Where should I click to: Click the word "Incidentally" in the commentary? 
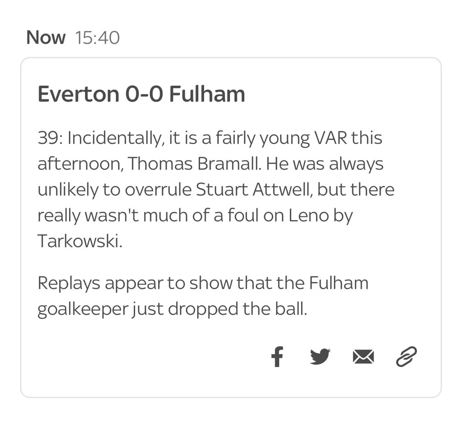click(114, 138)
